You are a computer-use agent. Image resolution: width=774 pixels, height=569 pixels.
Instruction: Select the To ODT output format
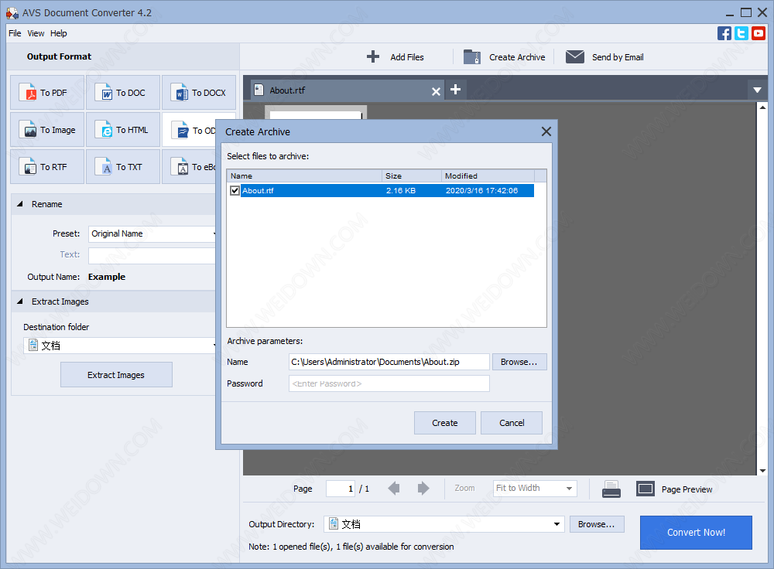click(190, 130)
